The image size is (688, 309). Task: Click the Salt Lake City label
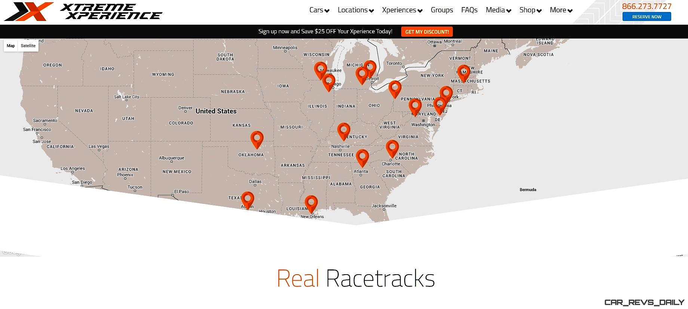(126, 97)
